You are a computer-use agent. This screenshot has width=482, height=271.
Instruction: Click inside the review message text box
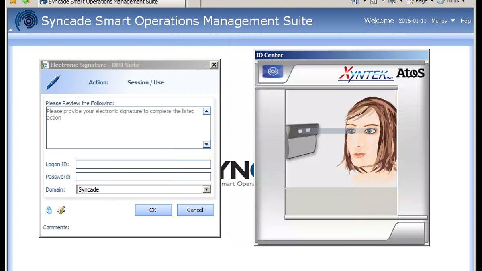pos(124,128)
